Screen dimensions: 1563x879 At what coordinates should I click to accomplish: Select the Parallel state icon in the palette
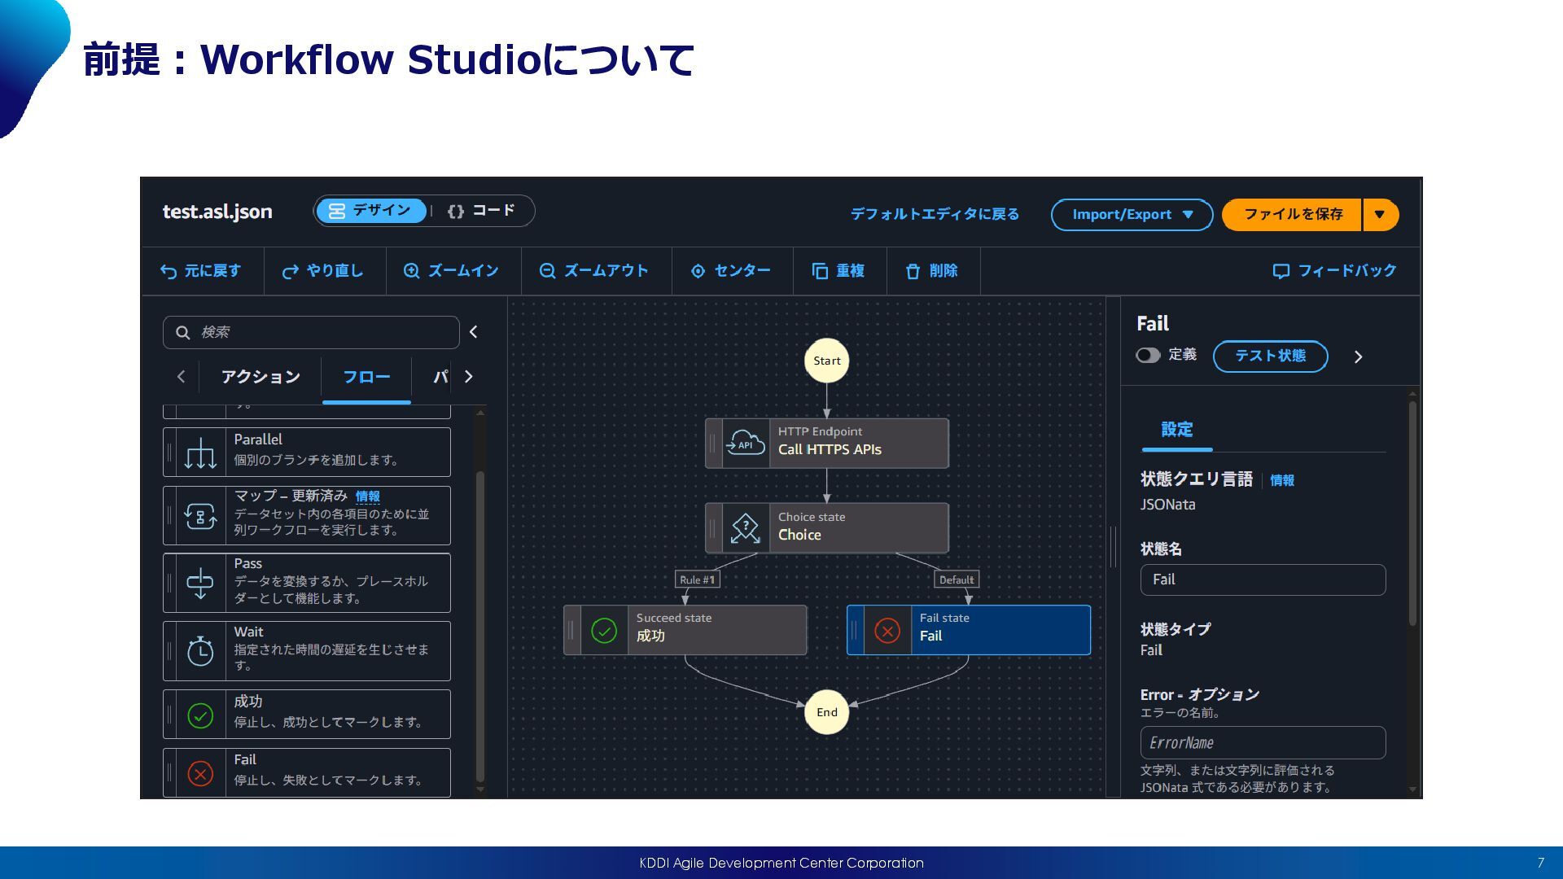pyautogui.click(x=200, y=453)
